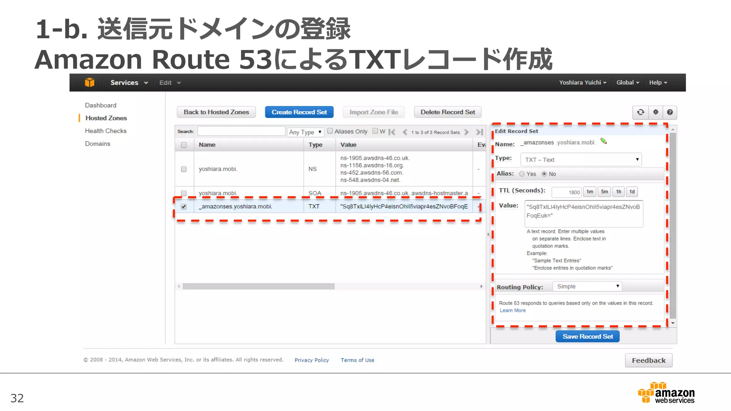Go to the previous page of record sets
Screen dimensions: 731x411
coord(405,132)
